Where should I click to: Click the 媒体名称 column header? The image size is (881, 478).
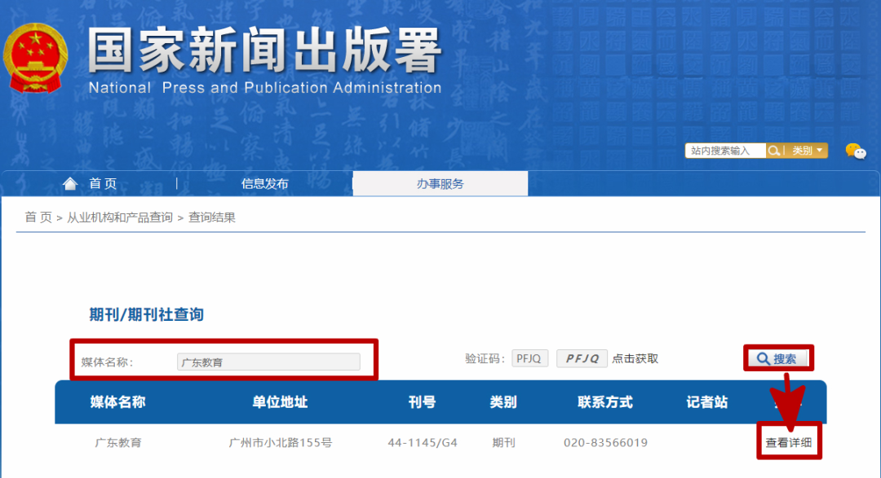(x=118, y=402)
